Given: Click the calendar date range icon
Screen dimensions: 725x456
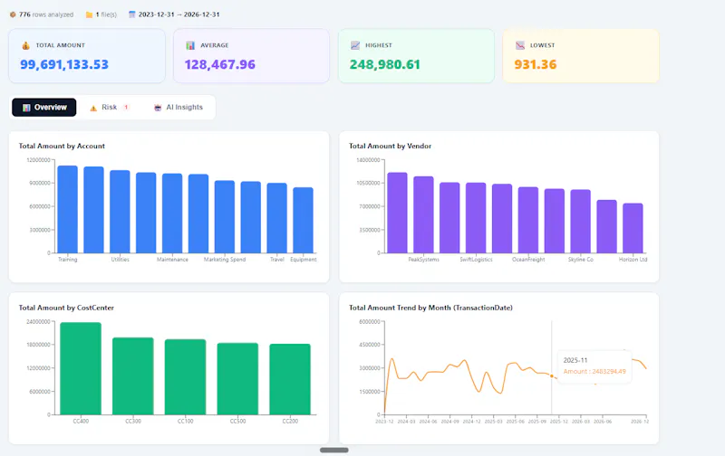Looking at the screenshot, I should [131, 14].
